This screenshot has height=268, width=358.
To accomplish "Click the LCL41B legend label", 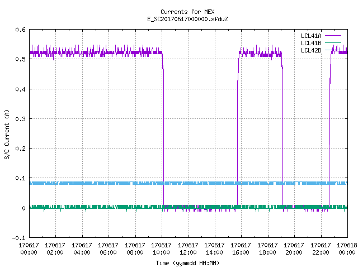I will pos(311,43).
